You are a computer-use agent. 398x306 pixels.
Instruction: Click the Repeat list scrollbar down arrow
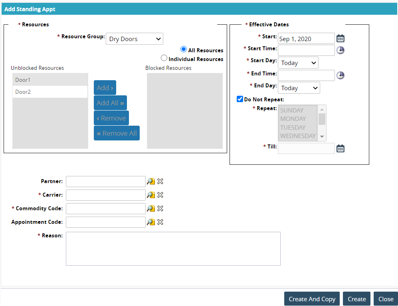point(322,137)
